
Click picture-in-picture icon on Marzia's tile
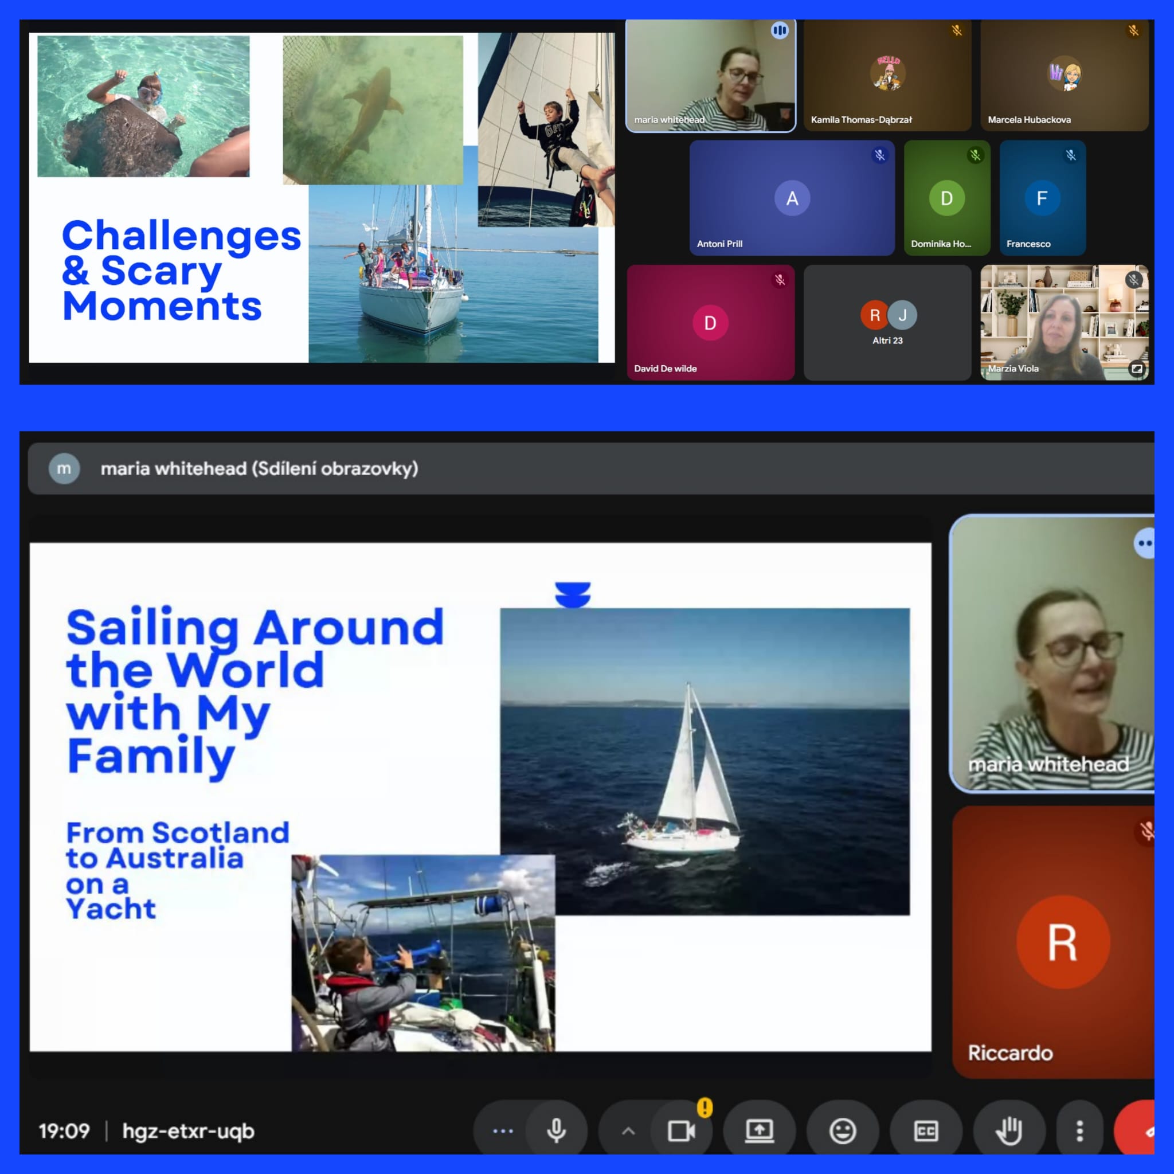click(1136, 368)
